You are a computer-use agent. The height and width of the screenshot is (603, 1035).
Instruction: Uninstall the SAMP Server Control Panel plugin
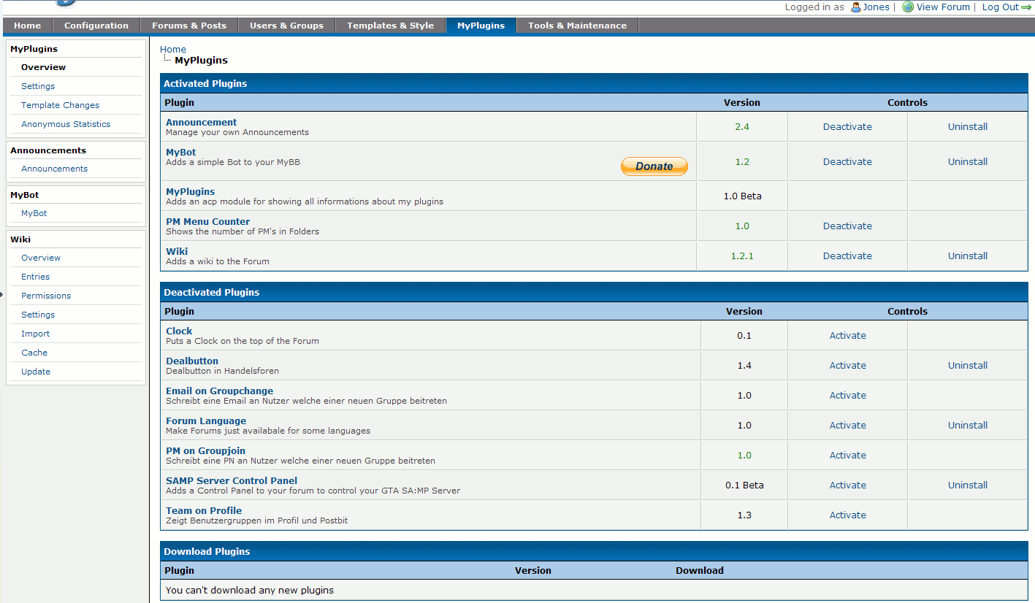click(967, 485)
